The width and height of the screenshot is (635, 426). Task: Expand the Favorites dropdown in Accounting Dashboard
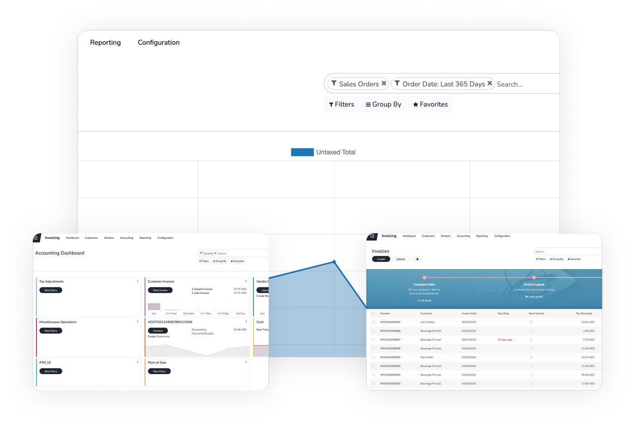pos(237,261)
